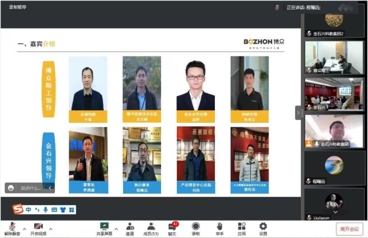
Task: Select LiuJason participant tile
Action: point(334,205)
